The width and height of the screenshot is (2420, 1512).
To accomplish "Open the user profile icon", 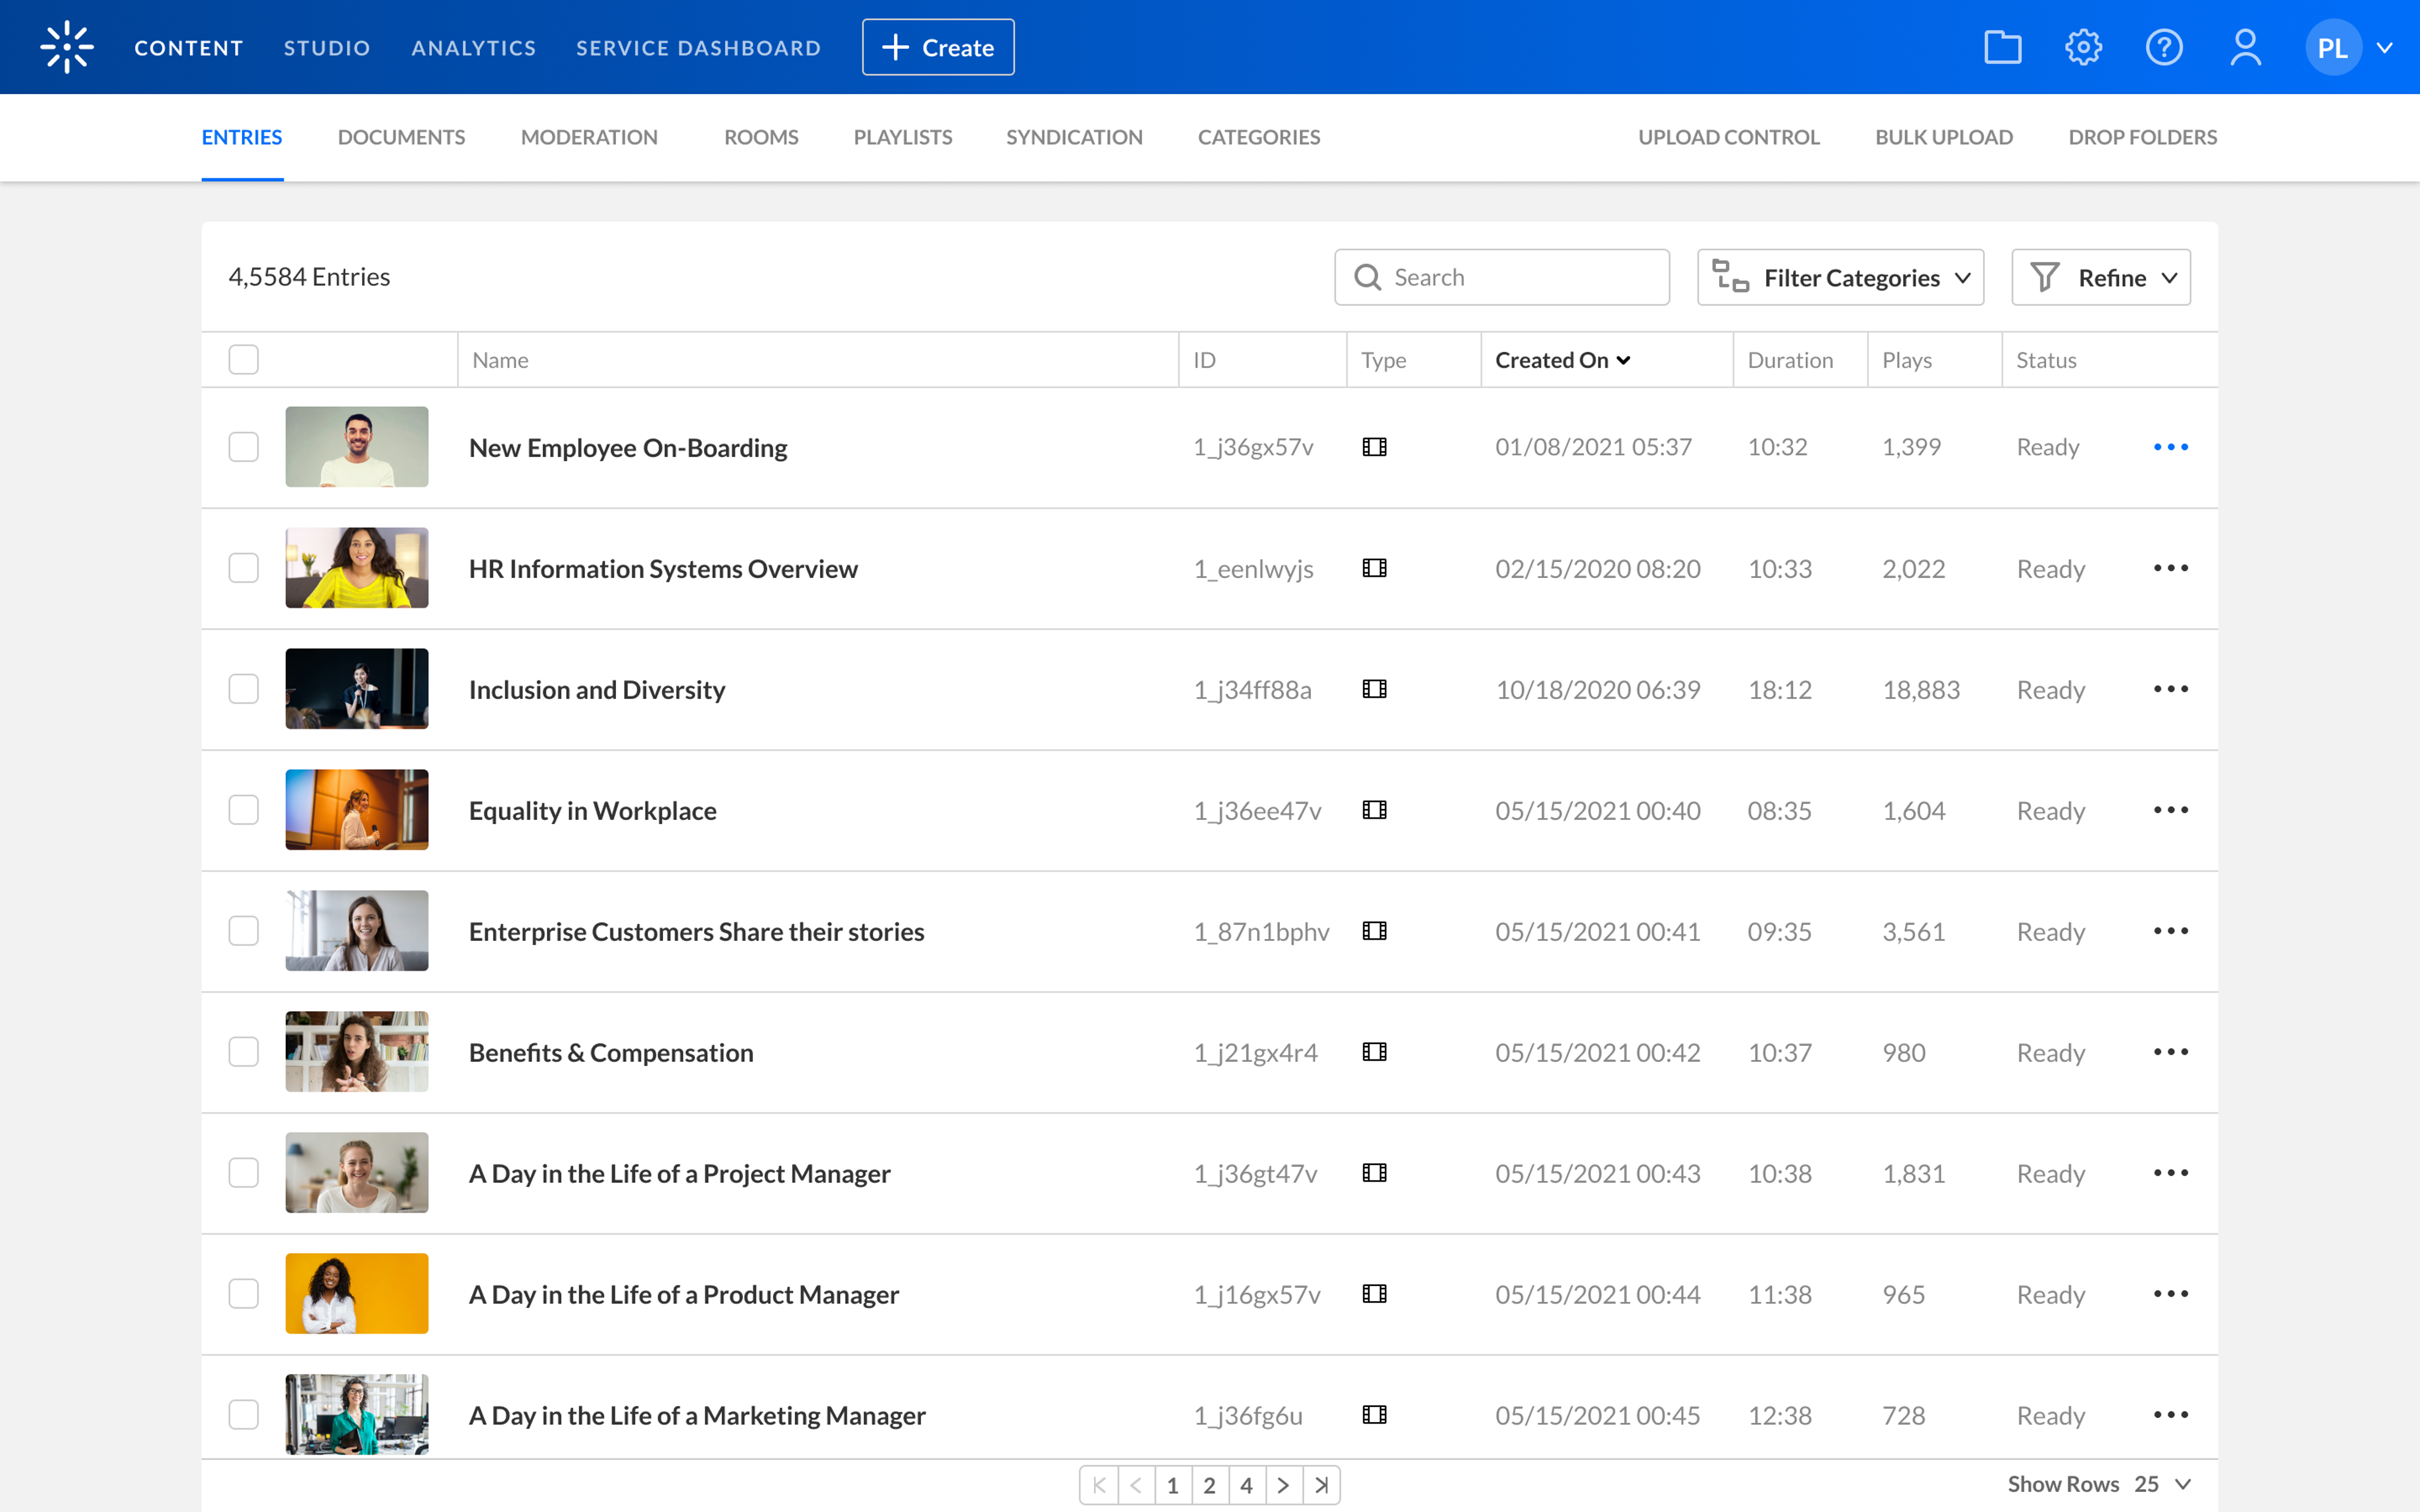I will point(2245,47).
